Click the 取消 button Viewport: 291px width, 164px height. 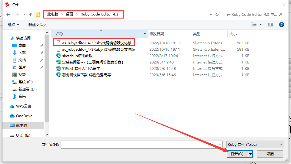click(x=270, y=154)
